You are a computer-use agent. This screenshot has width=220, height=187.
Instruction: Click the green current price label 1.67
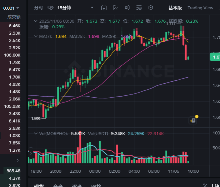point(215,57)
